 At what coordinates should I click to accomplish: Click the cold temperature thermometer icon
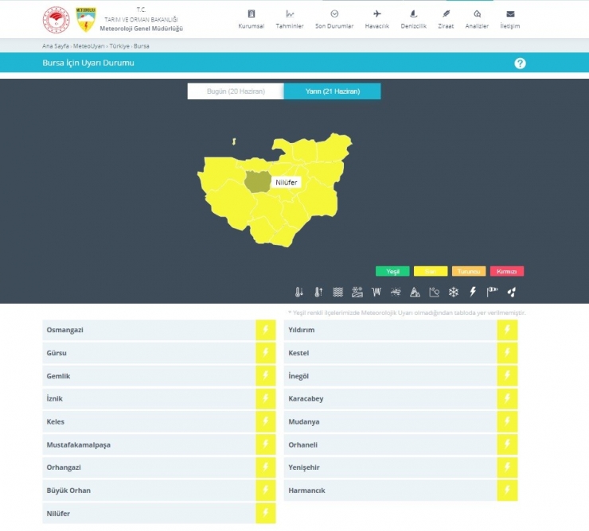(x=299, y=292)
